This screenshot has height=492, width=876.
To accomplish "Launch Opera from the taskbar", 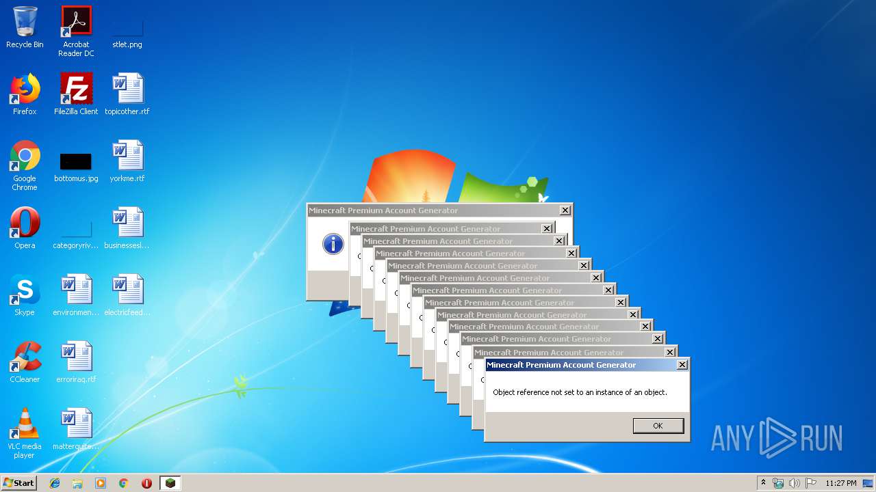I will [x=146, y=483].
